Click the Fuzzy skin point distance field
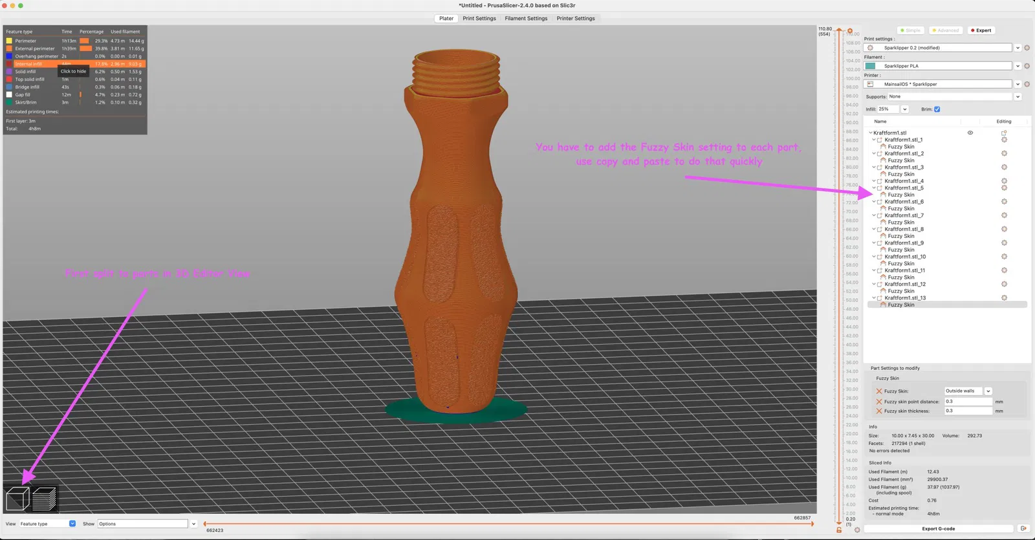The height and width of the screenshot is (540, 1035). (968, 402)
